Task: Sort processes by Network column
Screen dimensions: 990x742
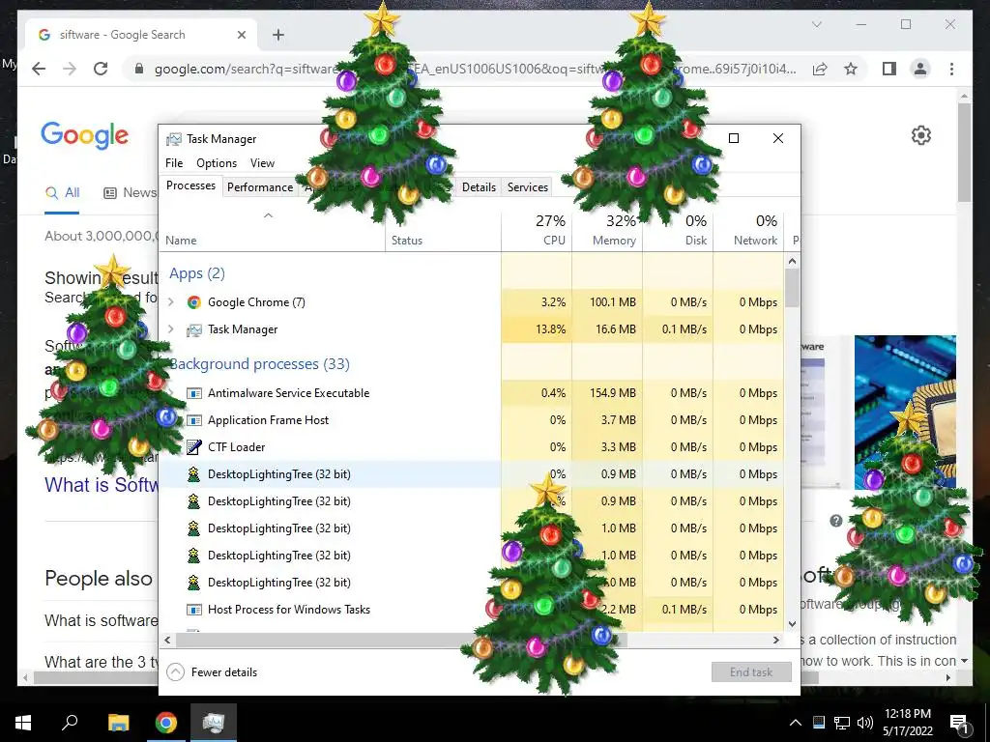Action: [x=749, y=231]
